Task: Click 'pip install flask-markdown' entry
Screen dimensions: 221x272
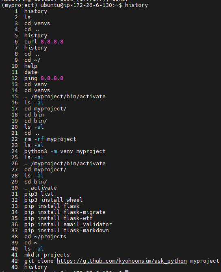Action: tap(67, 230)
